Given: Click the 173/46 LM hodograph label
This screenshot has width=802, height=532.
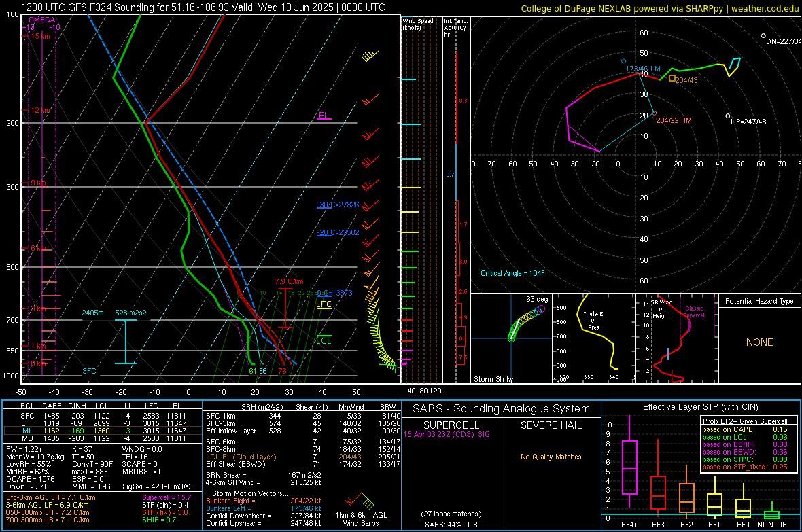Looking at the screenshot, I should (x=643, y=69).
